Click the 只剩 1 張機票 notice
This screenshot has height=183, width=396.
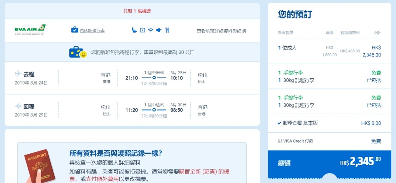[137, 11]
